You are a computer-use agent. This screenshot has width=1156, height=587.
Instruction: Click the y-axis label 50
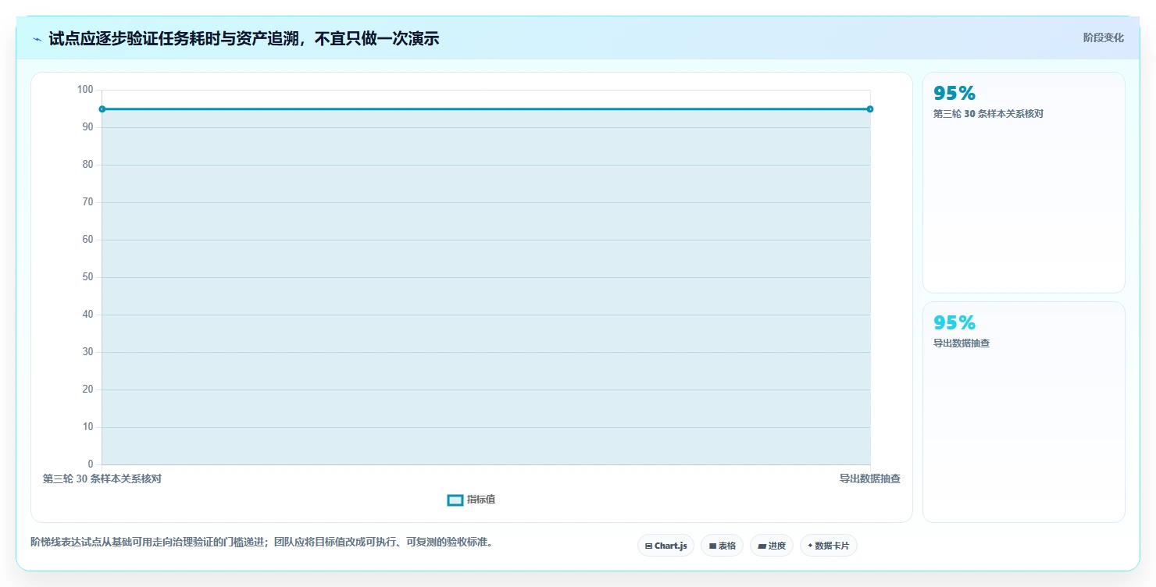coord(88,277)
